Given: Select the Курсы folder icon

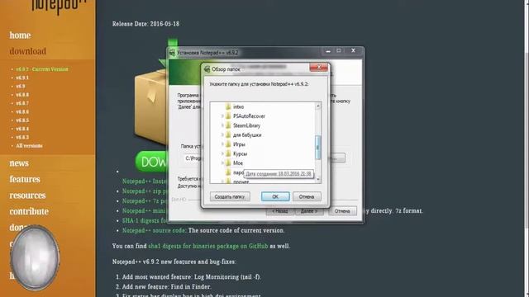Looking at the screenshot, I should tap(228, 153).
